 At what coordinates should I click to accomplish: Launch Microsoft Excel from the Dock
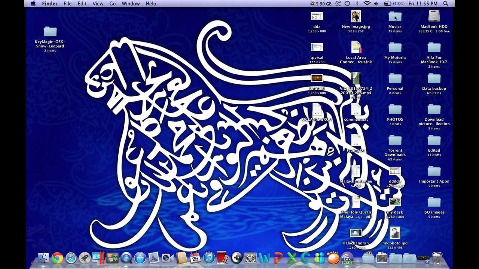tap(292, 257)
